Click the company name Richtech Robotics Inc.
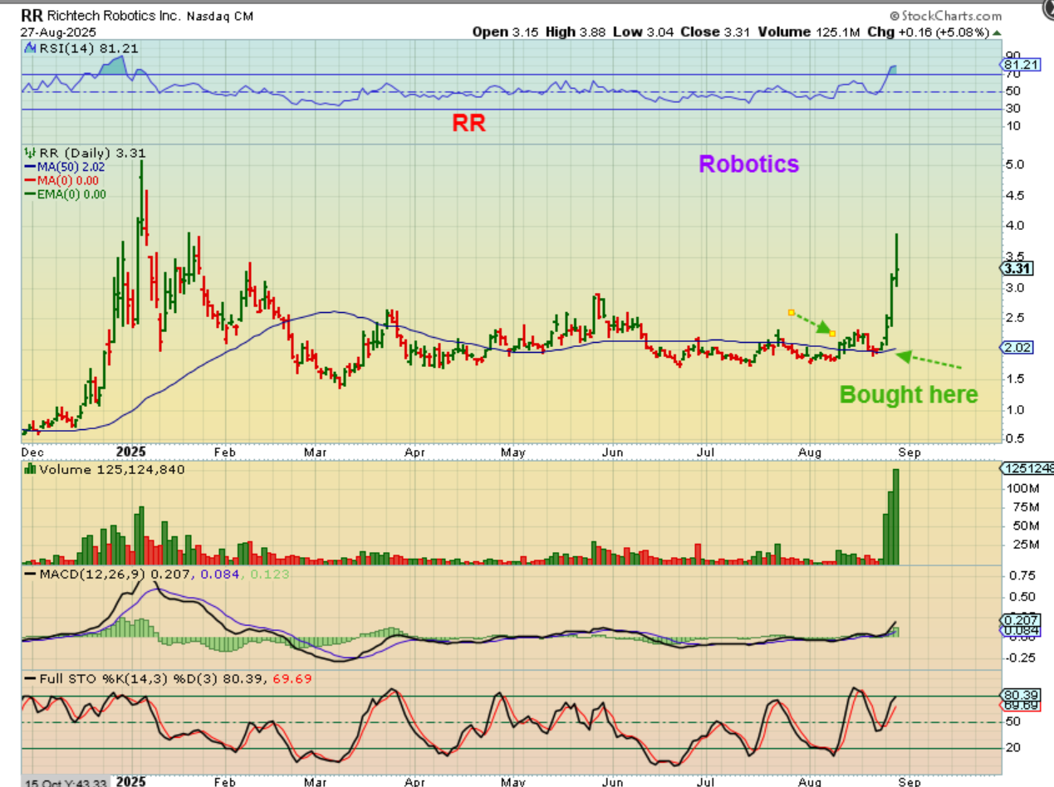 [115, 16]
